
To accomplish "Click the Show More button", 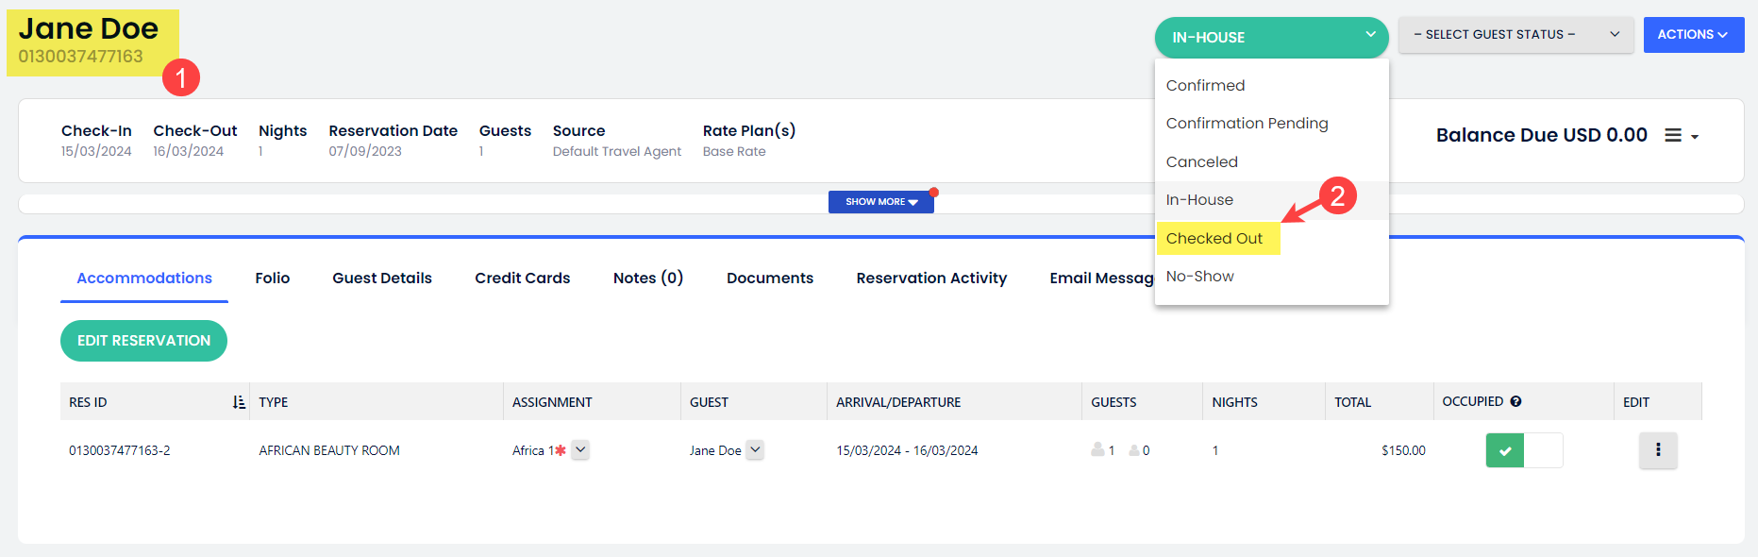I will tap(880, 202).
